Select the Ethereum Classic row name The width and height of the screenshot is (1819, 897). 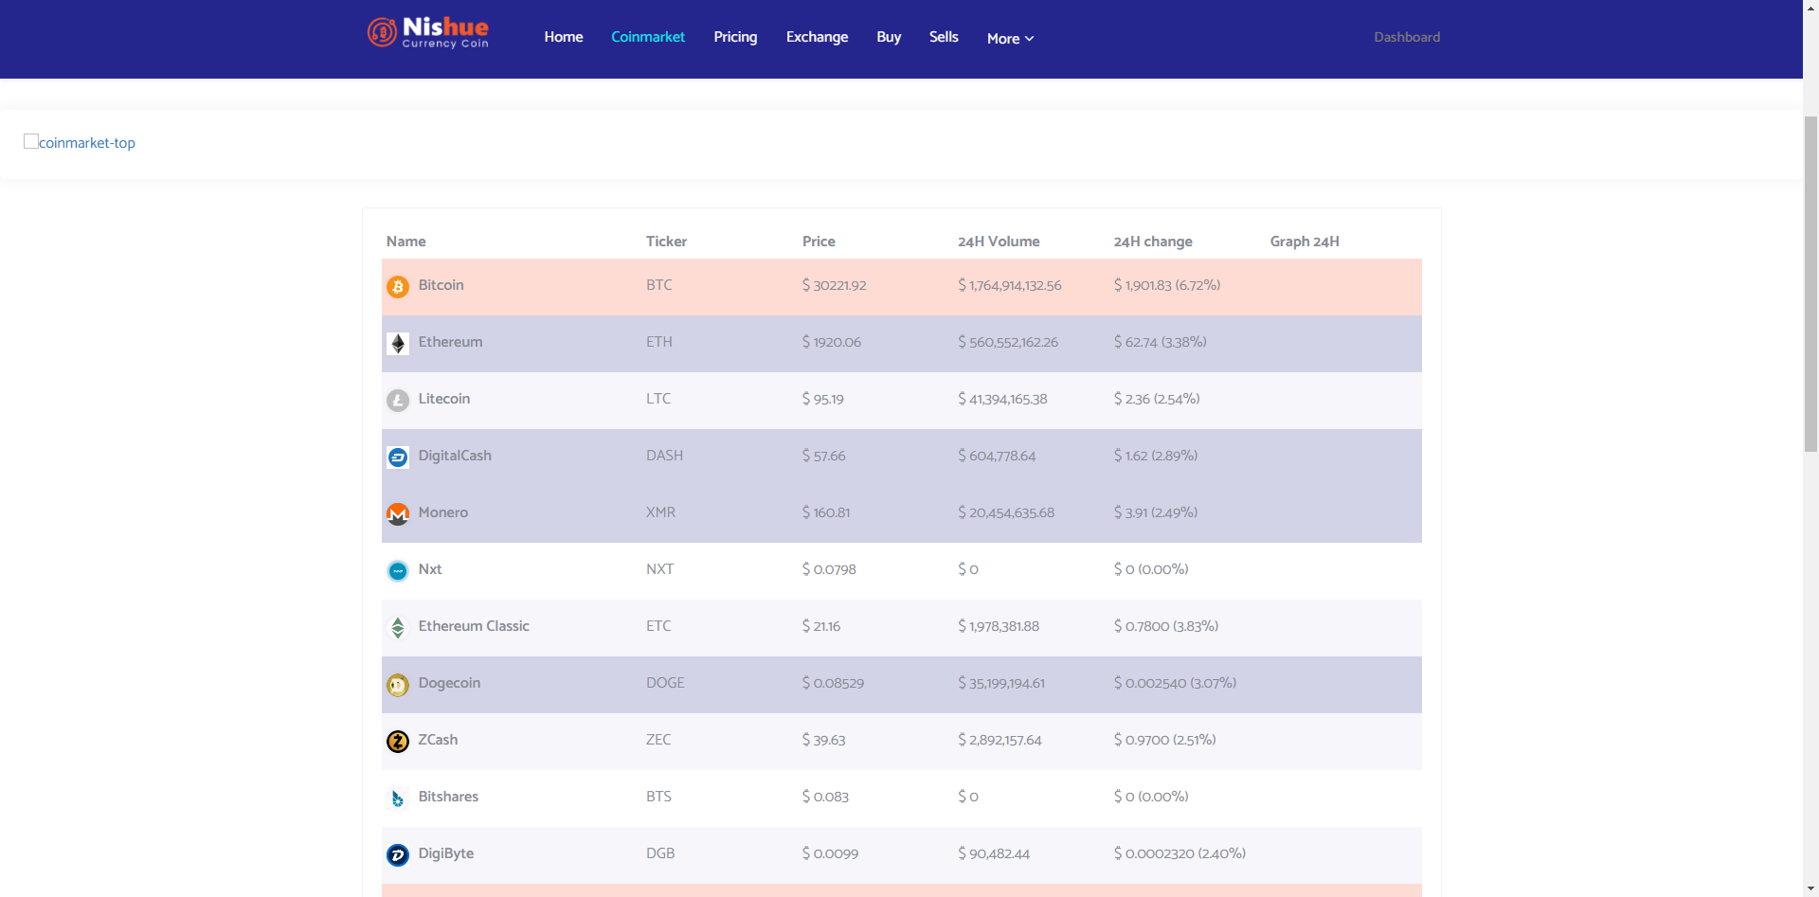(474, 626)
